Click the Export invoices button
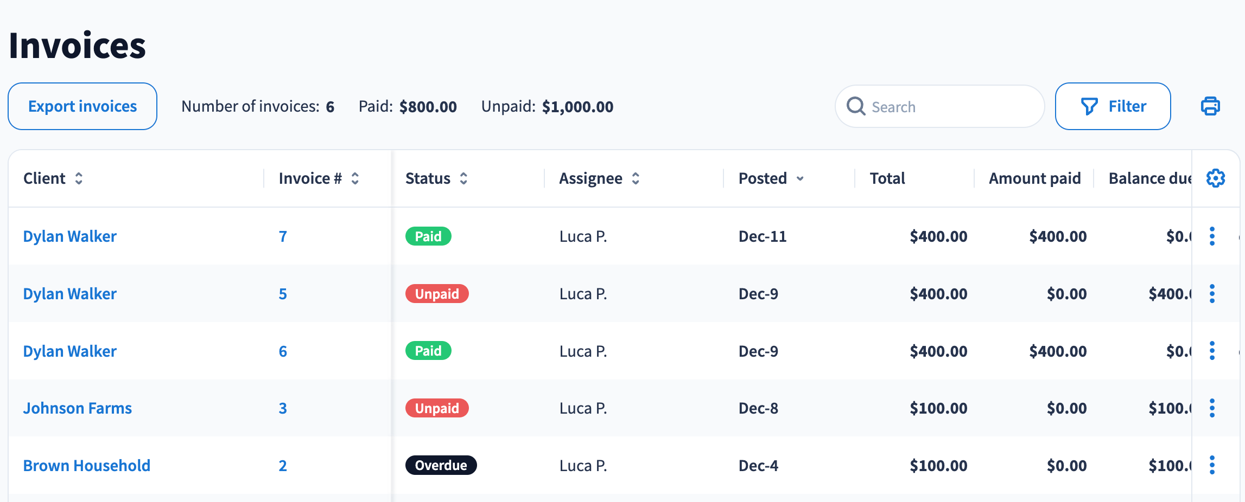 coord(82,106)
